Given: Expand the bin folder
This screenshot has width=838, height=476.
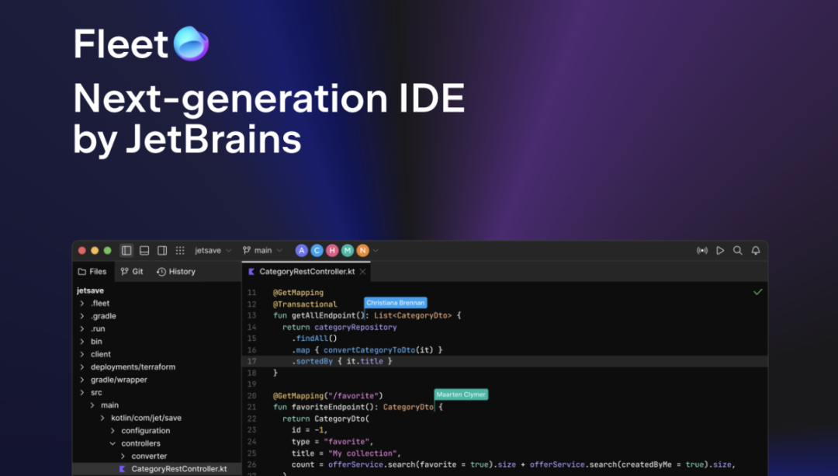Looking at the screenshot, I should click(x=82, y=341).
